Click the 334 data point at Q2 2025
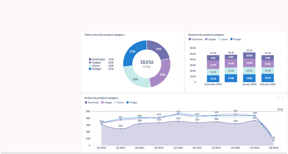Image resolution: width=288 pixels, height=154 pixels. click(197, 123)
